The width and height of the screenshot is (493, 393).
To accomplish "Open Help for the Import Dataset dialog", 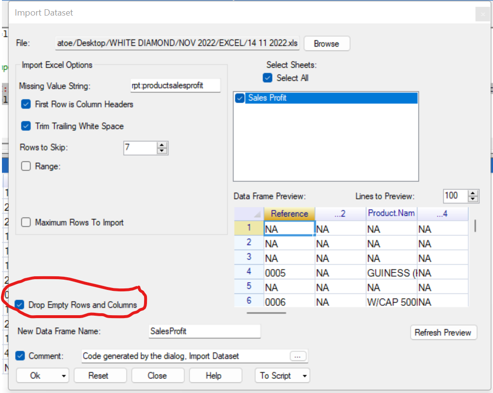I will (215, 375).
